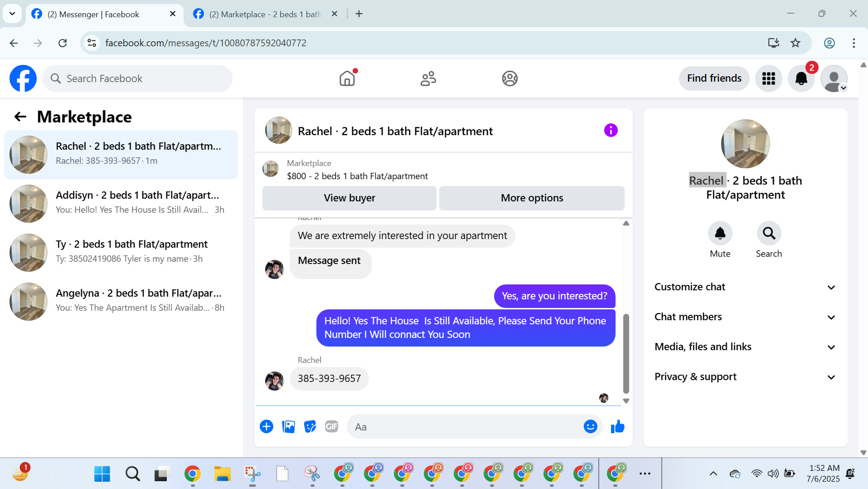
Task: Click chat scroll down arrow
Action: (x=626, y=401)
